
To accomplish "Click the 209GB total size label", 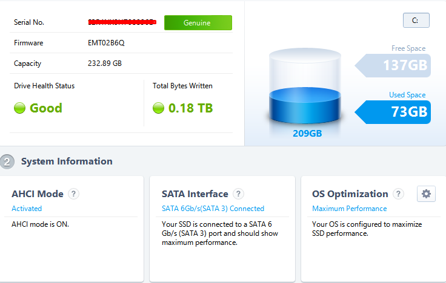I will tap(307, 134).
